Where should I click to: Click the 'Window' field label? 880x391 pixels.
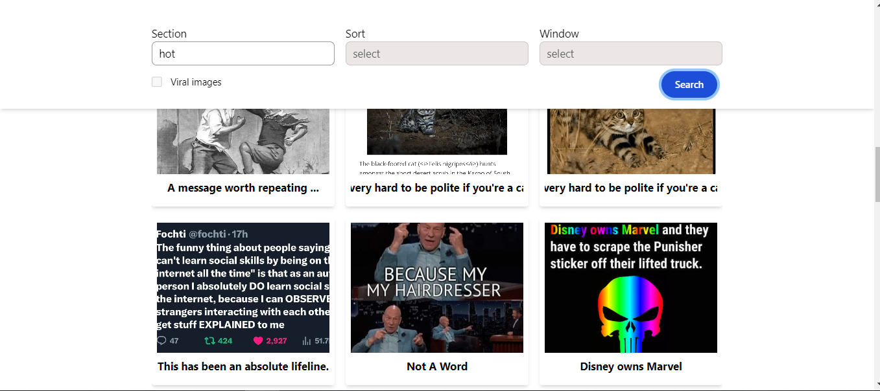[x=559, y=34]
